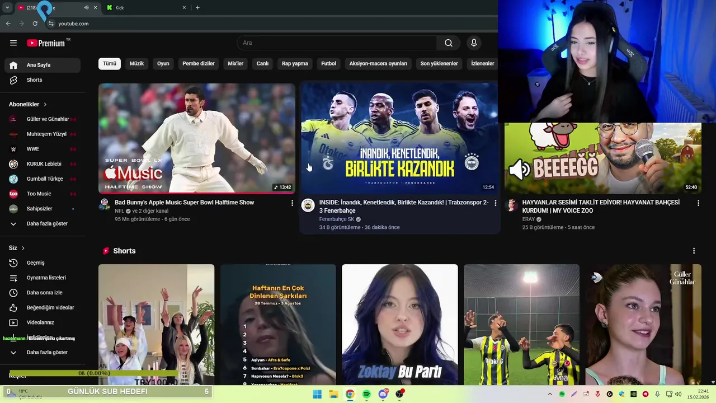This screenshot has height=403, width=716.
Task: Open Gumball Türkçe subscription
Action: pos(43,179)
